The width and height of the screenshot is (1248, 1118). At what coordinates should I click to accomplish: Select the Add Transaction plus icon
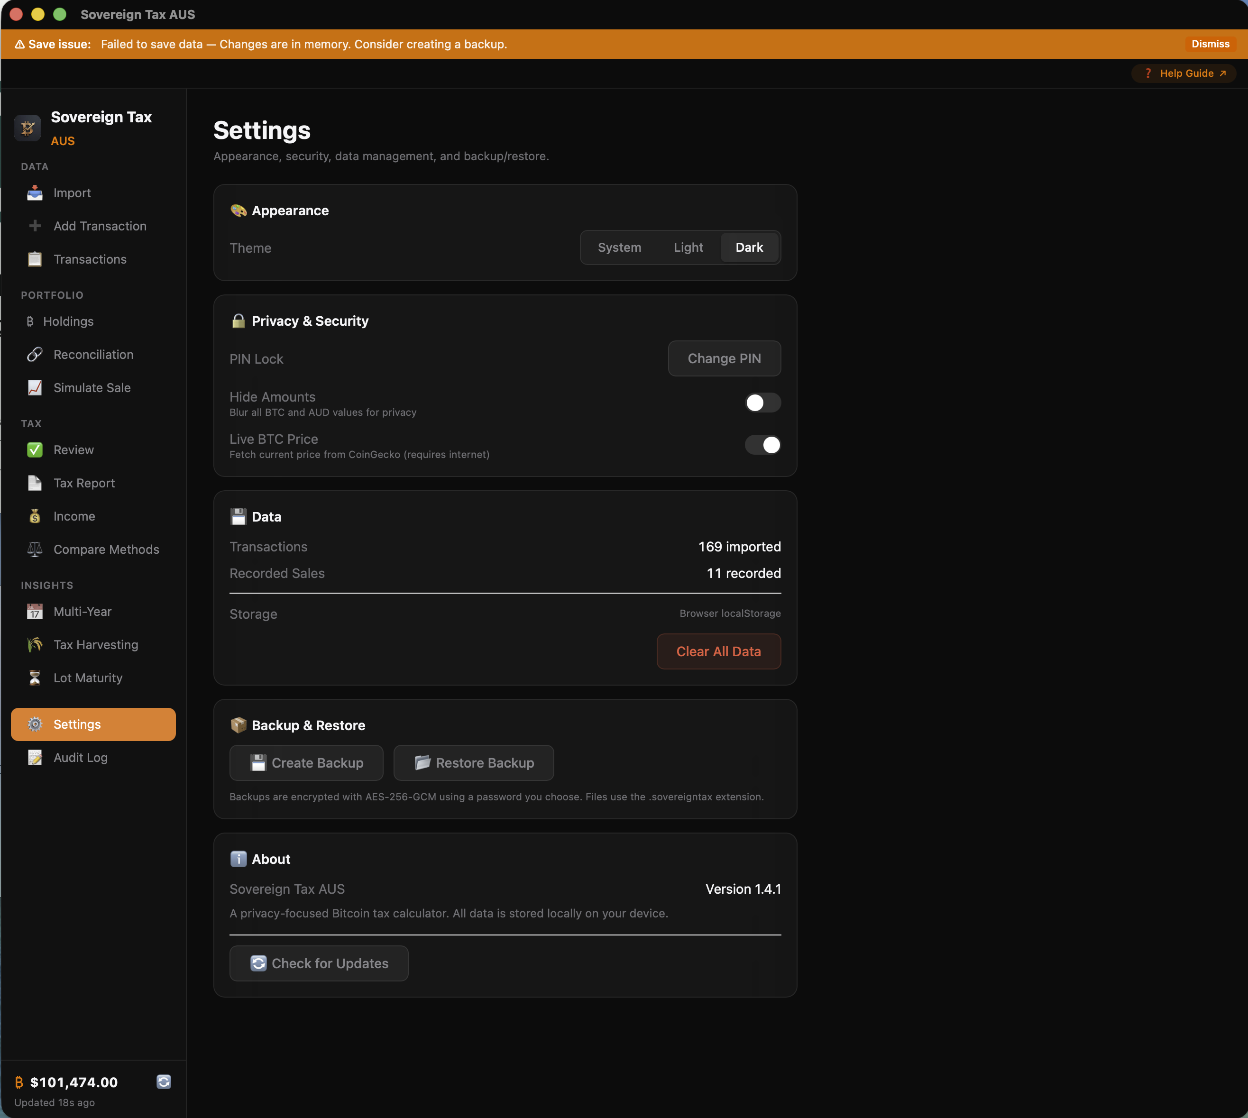[35, 226]
